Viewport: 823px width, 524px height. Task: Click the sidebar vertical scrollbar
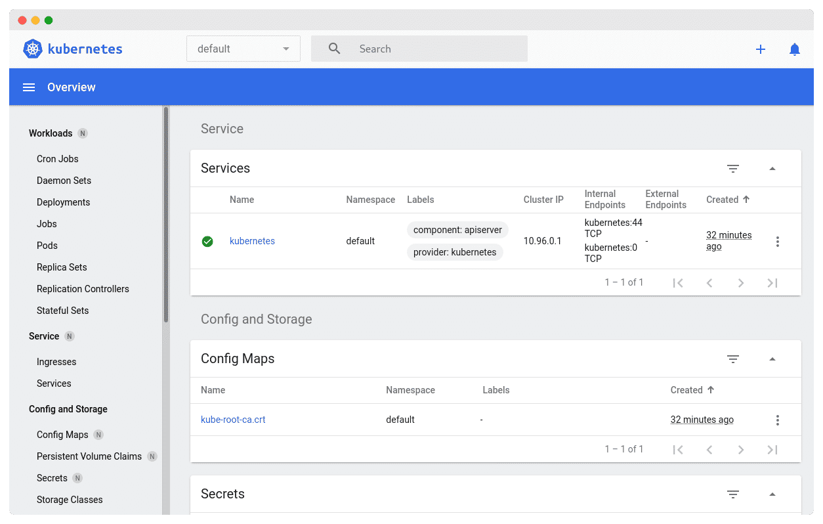coord(166,214)
